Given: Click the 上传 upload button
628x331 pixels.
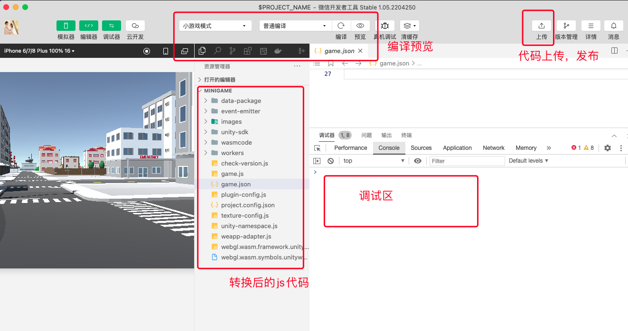Looking at the screenshot, I should click(542, 26).
